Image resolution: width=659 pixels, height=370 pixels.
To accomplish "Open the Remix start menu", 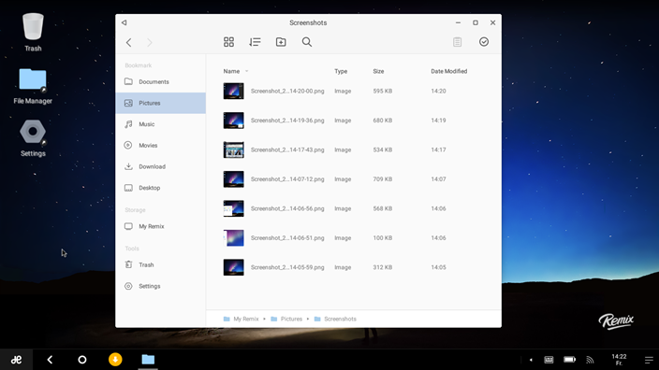I will point(17,360).
